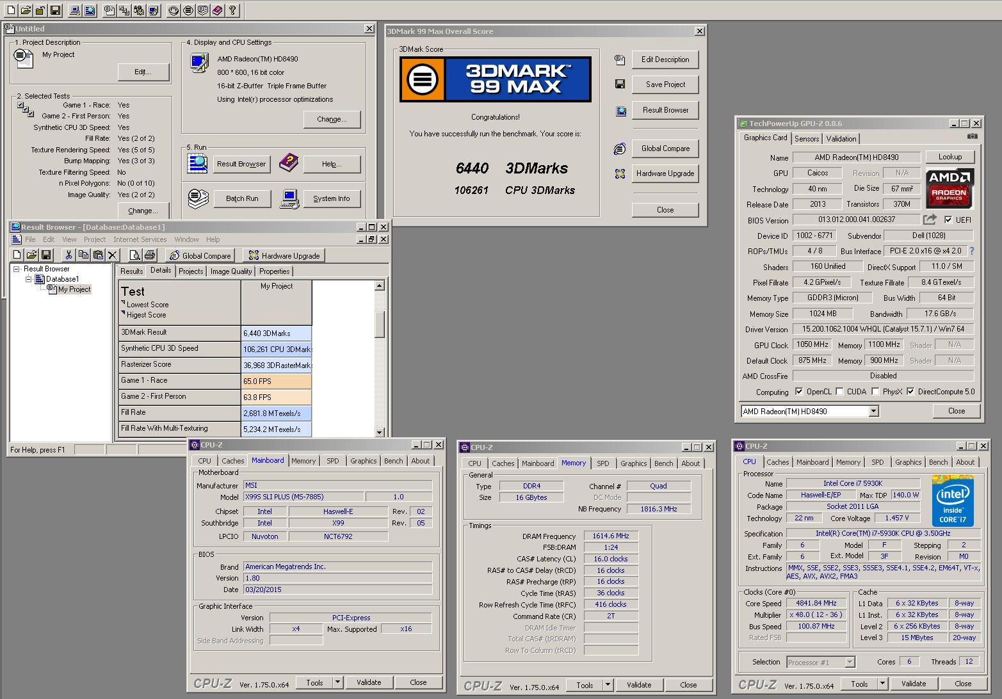Click Hardware Upgrade in the Result Browser toolbar

284,255
